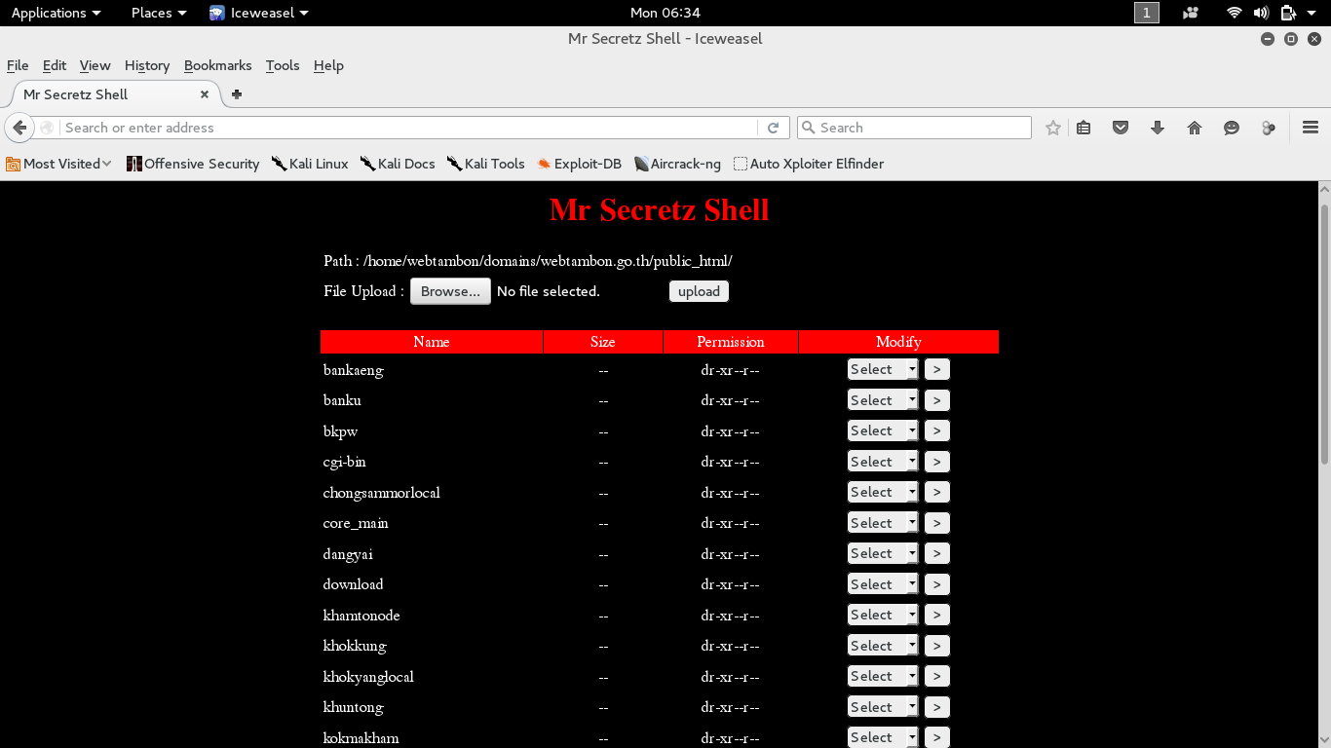Click the Mon 06:34 clock
Screen dimensions: 1331x748
665,13
